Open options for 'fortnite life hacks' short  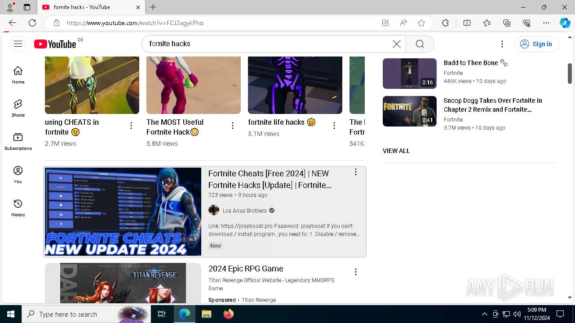point(334,126)
